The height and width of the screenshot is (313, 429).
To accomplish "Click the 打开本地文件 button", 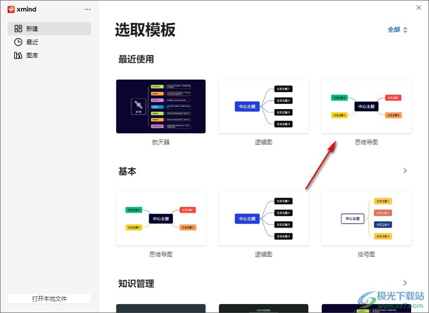I will pyautogui.click(x=49, y=299).
